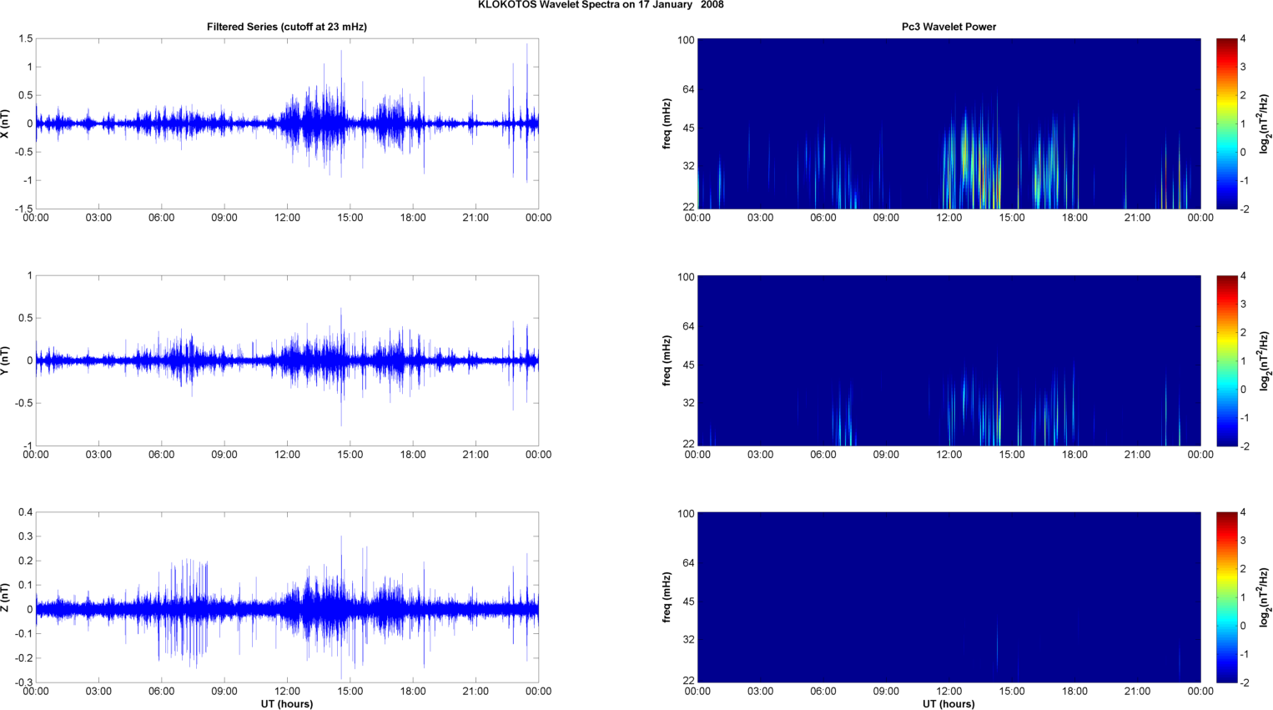Pick the colorbar beside the top spectrogram
The width and height of the screenshot is (1273, 710).
pyautogui.click(x=1226, y=123)
